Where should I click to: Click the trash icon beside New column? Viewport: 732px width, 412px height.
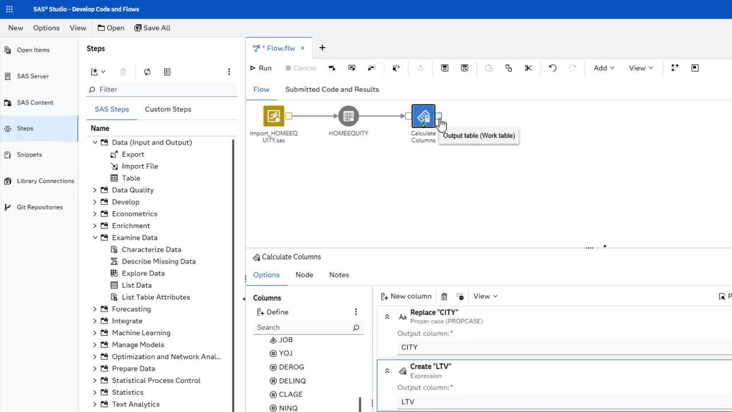(444, 296)
